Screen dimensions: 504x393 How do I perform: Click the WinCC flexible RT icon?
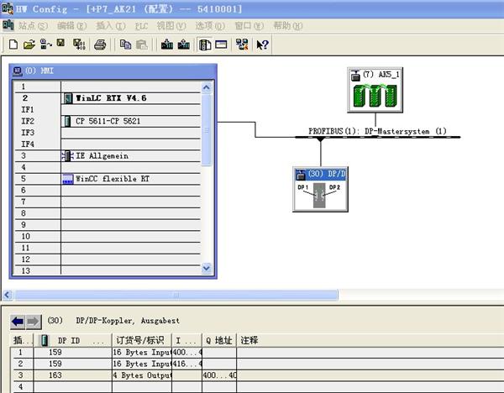[67, 179]
